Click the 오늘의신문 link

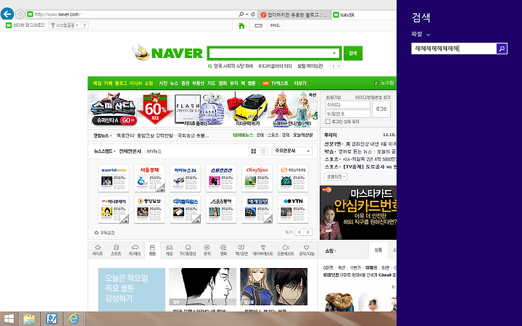coord(303,135)
